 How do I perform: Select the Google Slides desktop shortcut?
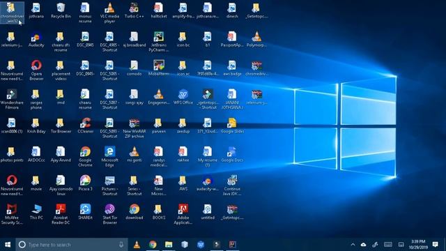click(232, 125)
